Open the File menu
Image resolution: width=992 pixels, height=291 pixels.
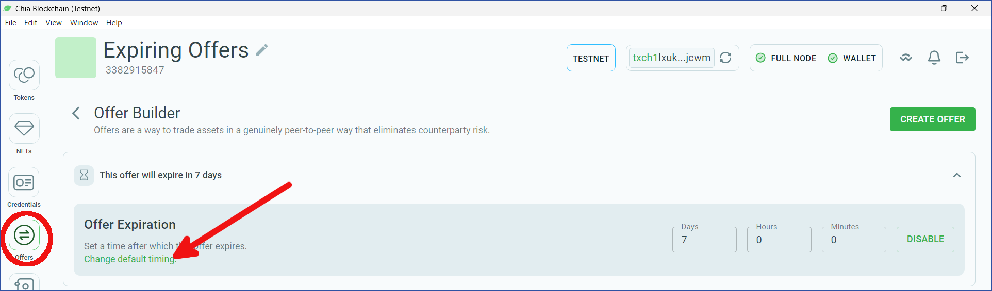(10, 23)
